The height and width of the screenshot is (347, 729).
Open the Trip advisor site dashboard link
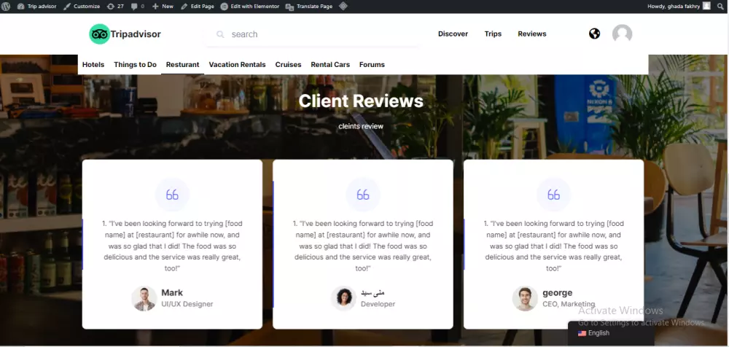click(x=36, y=7)
